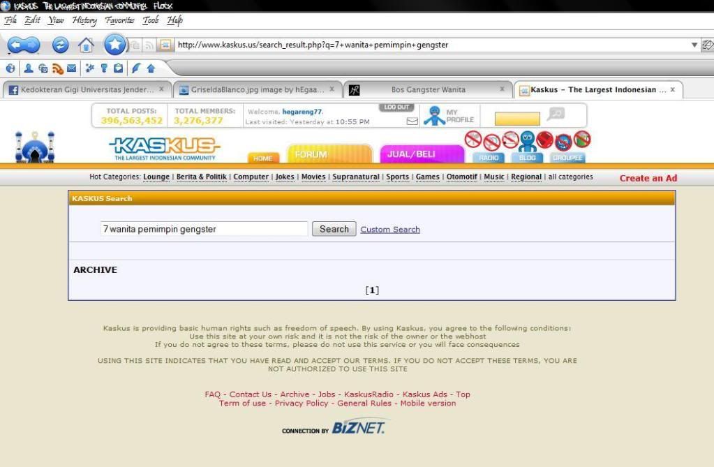
Task: Star this page with the favorite button
Action: click(x=114, y=44)
